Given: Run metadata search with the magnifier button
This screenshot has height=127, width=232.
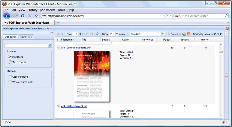Looking at the screenshot, I should tap(50, 45).
